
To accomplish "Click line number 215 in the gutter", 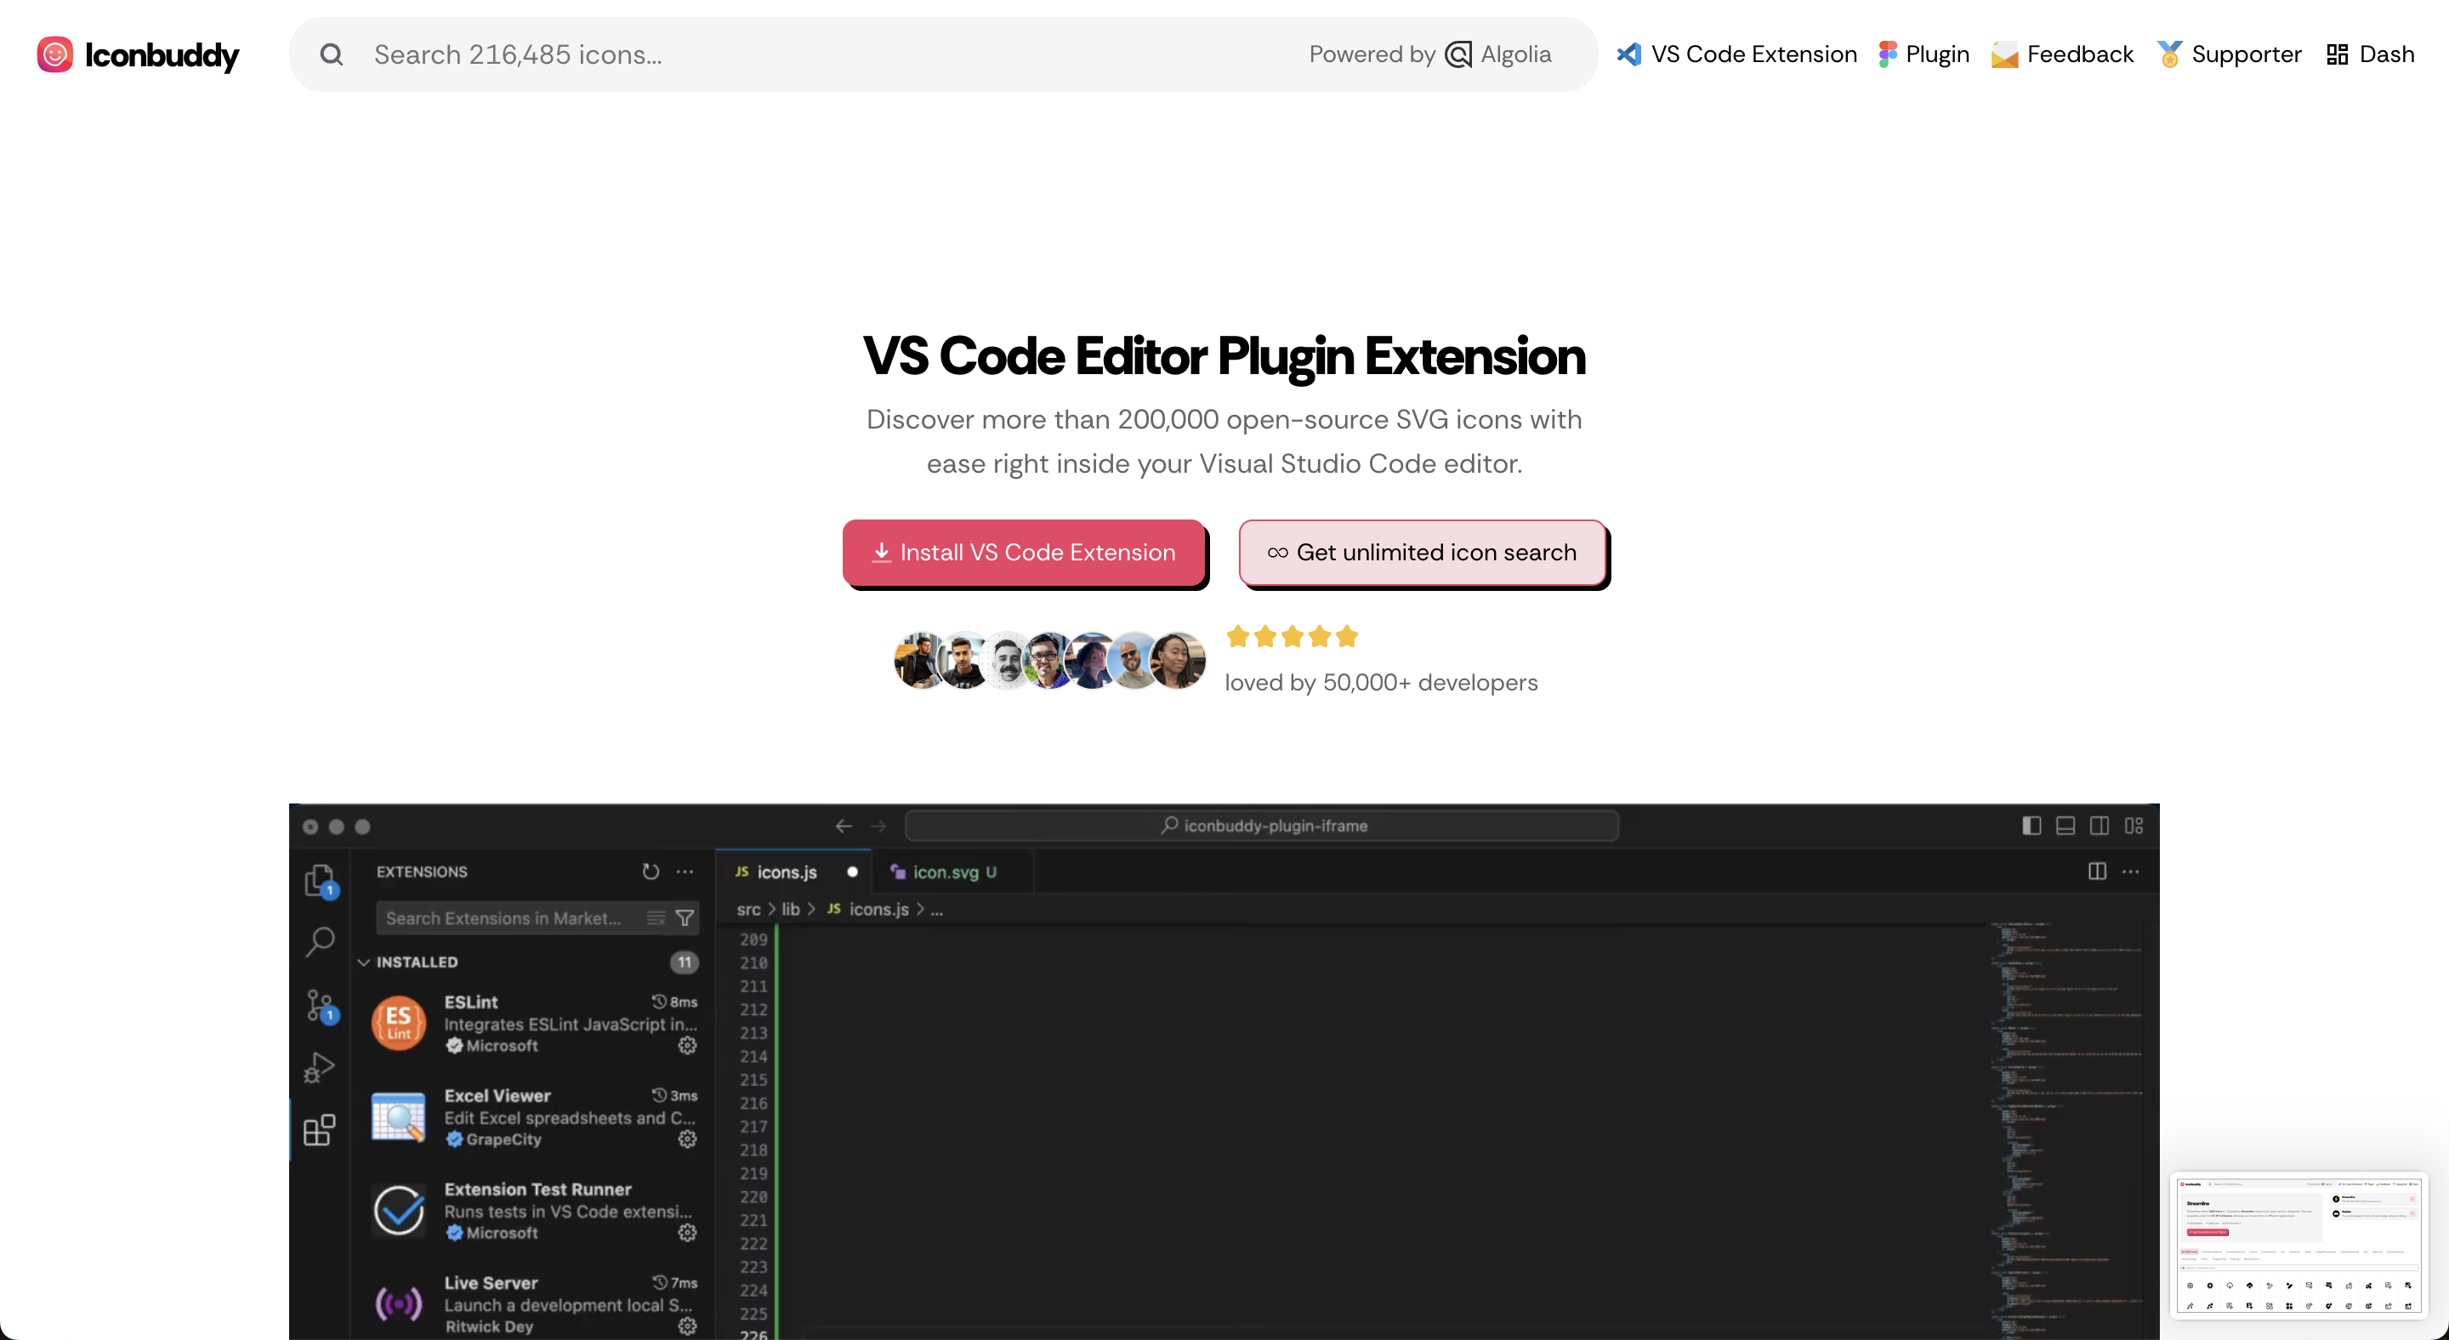I will click(x=753, y=1080).
